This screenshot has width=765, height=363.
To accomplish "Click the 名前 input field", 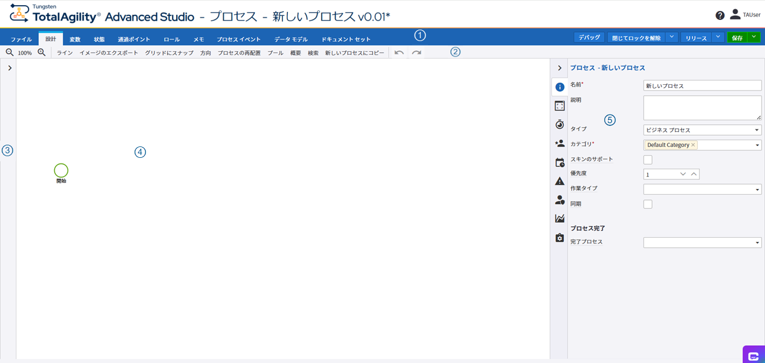I will [702, 85].
